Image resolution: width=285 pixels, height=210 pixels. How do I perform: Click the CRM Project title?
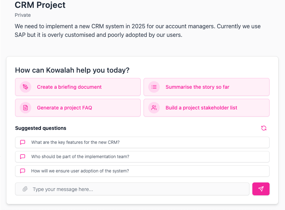pos(40,5)
